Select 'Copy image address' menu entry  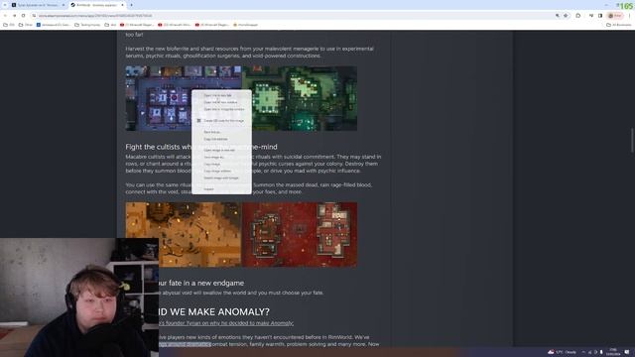(x=221, y=171)
